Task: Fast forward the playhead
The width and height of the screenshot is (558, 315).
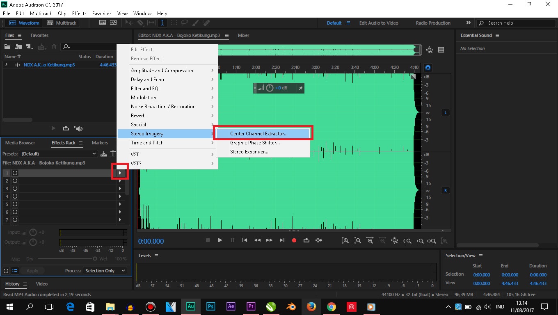Action: [269, 240]
